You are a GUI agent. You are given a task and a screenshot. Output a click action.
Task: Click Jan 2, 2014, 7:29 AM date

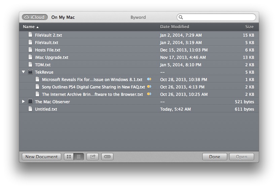pos(181,35)
